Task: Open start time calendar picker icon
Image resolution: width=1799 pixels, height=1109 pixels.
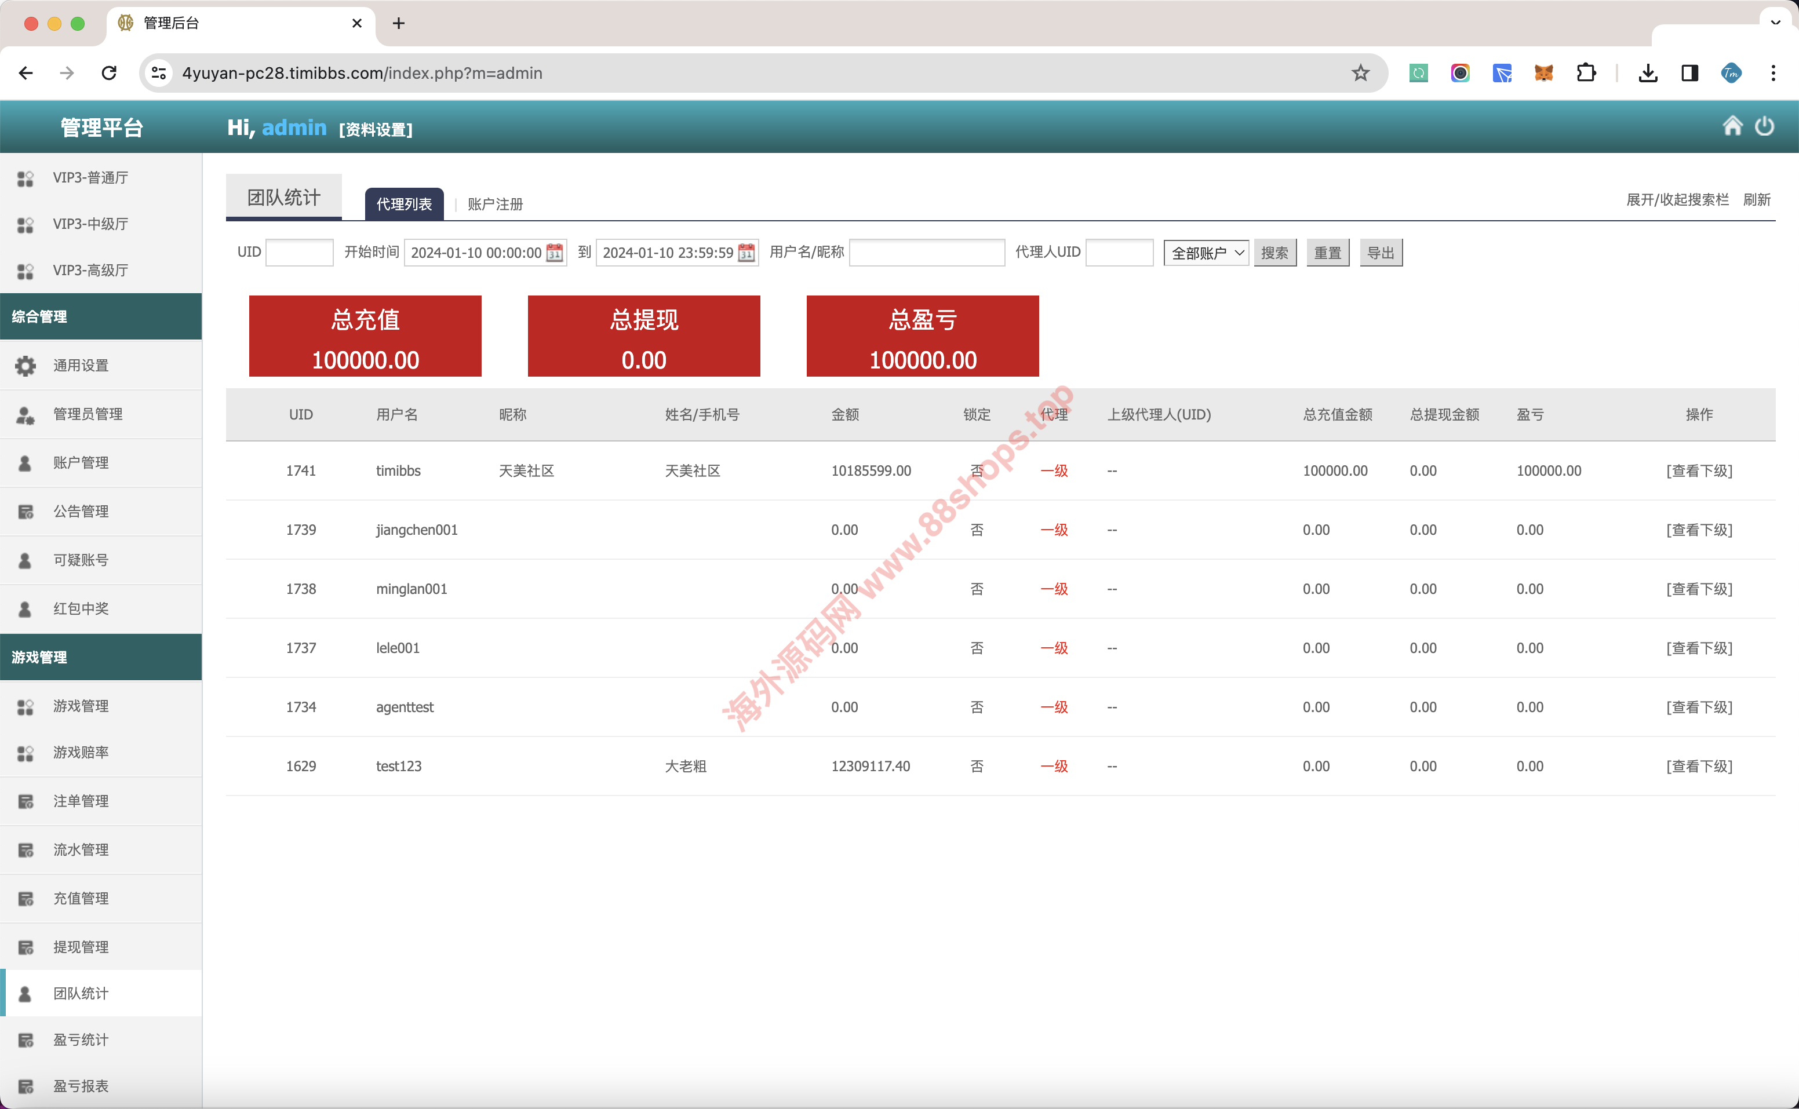Action: pyautogui.click(x=555, y=252)
